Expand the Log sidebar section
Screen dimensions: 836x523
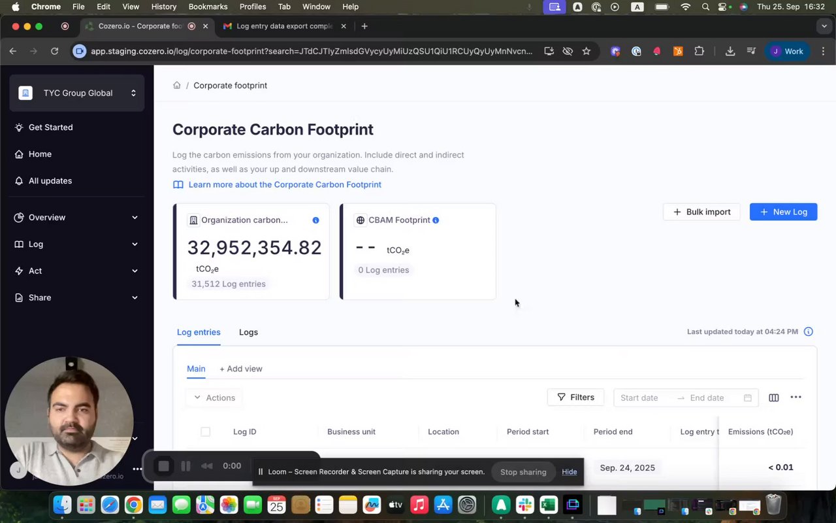(x=77, y=244)
